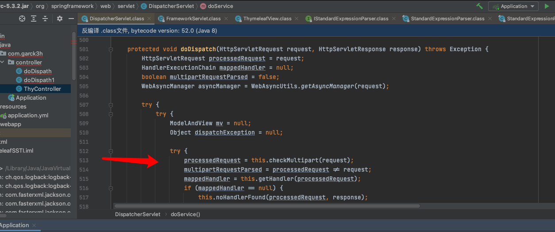The image size is (555, 232).
Task: Run Application with the green play button
Action: [547, 6]
